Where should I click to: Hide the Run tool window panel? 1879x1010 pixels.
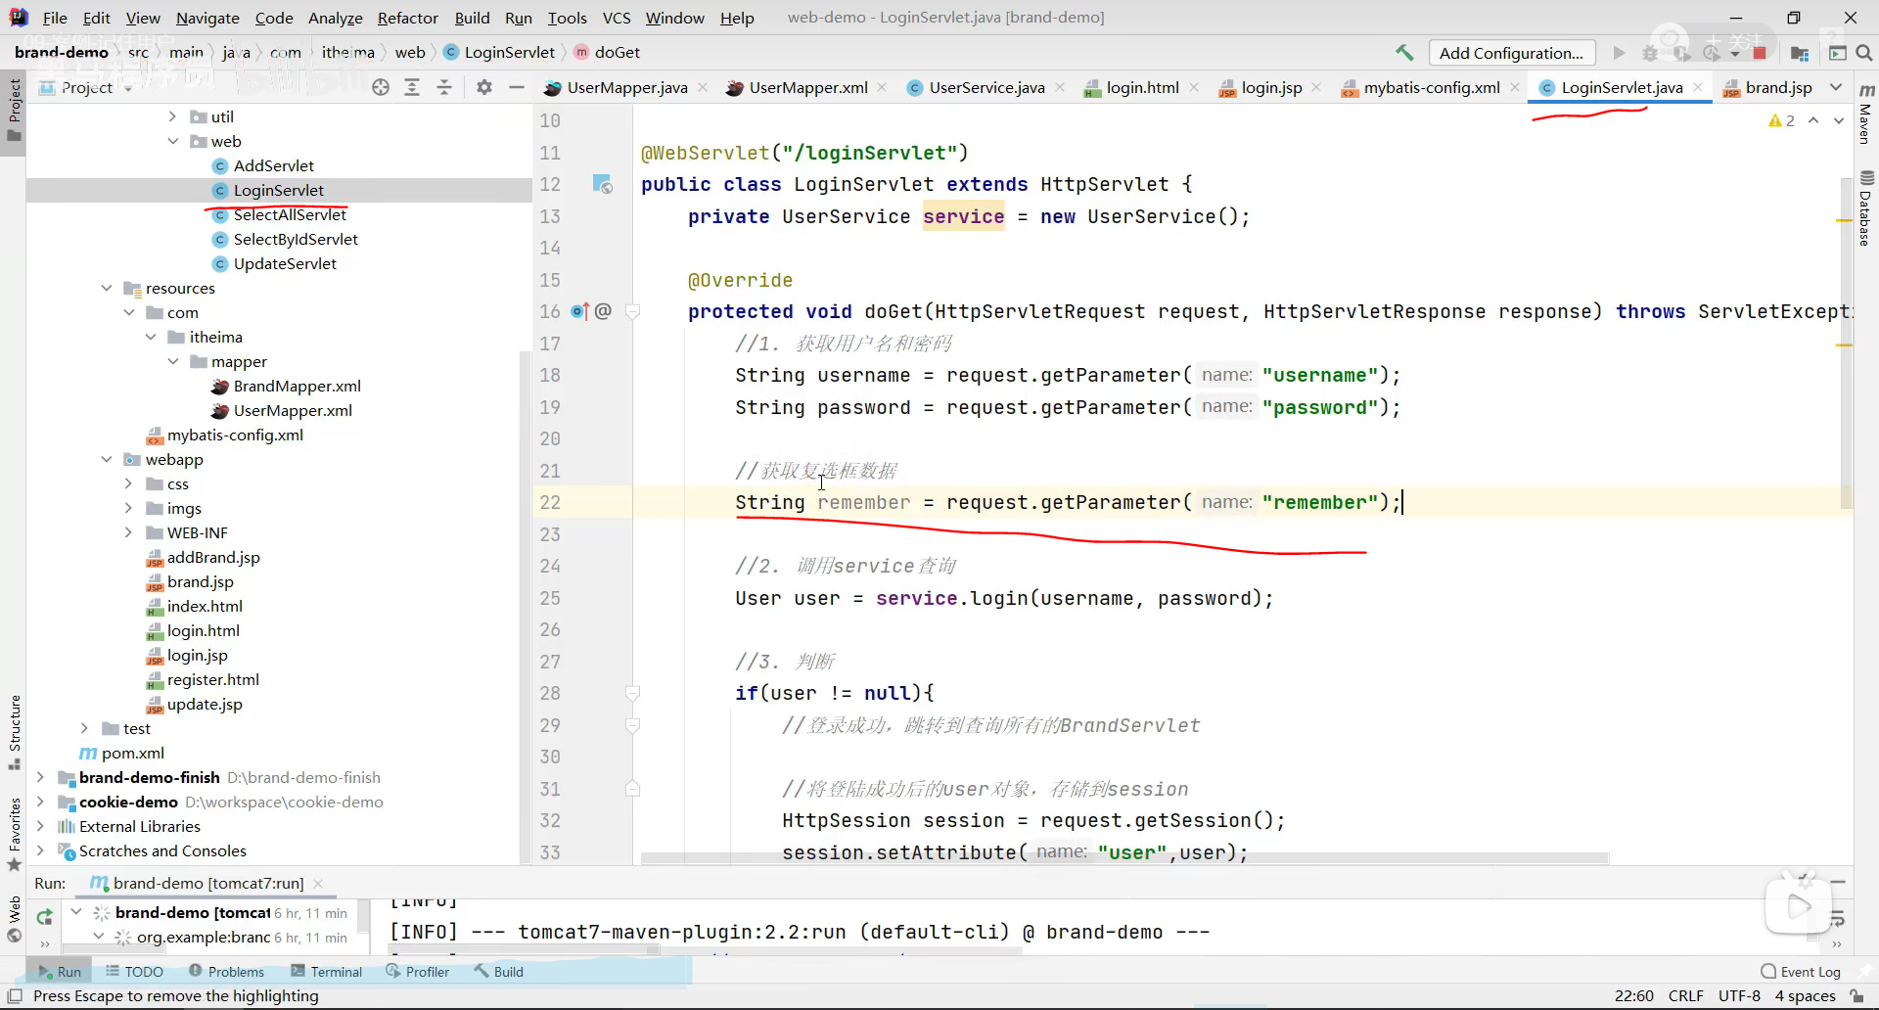(x=1837, y=883)
